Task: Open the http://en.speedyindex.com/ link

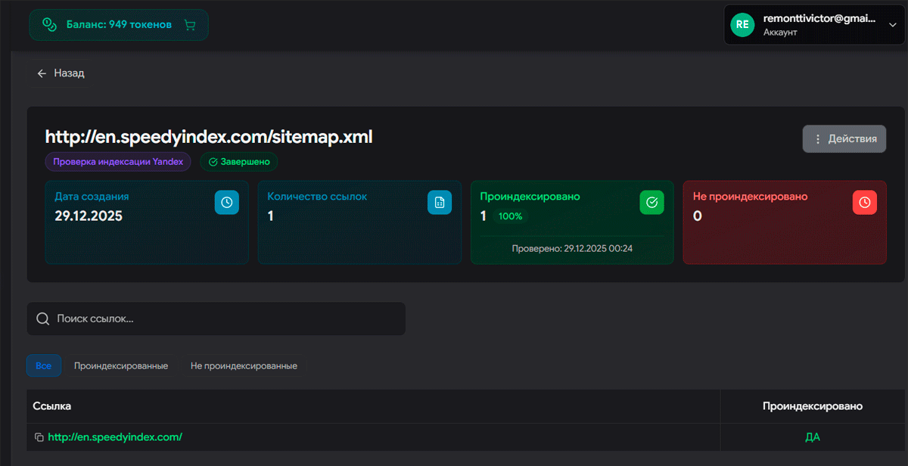Action: [115, 437]
